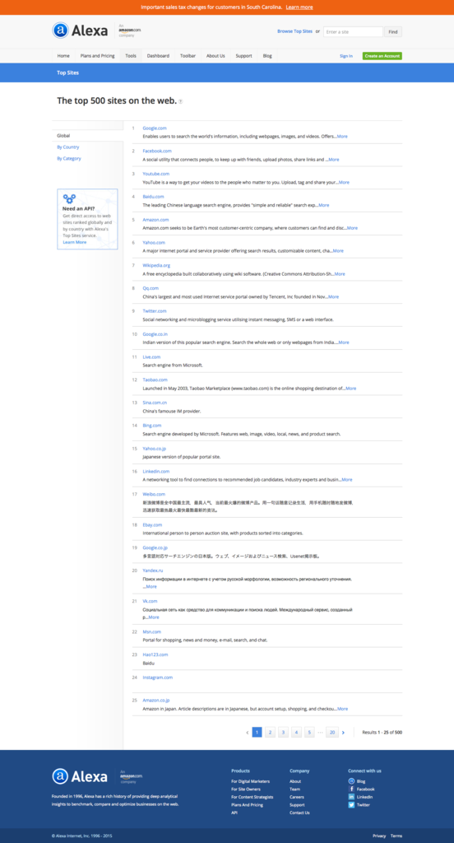
Task: Expand More on Google.com description
Action: 342,137
